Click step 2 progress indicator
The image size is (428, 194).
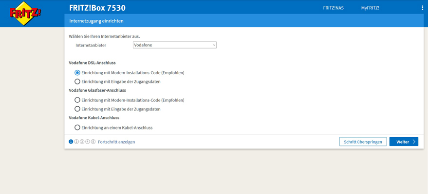76,142
